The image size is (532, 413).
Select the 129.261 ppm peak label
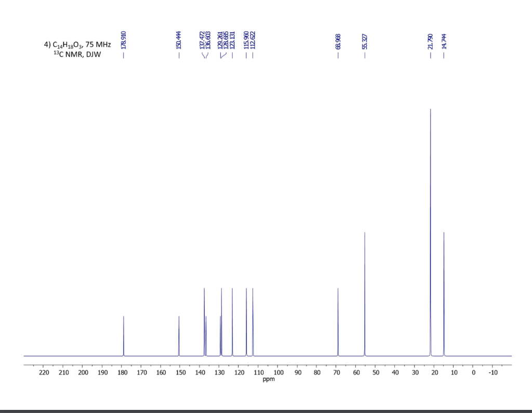(220, 41)
